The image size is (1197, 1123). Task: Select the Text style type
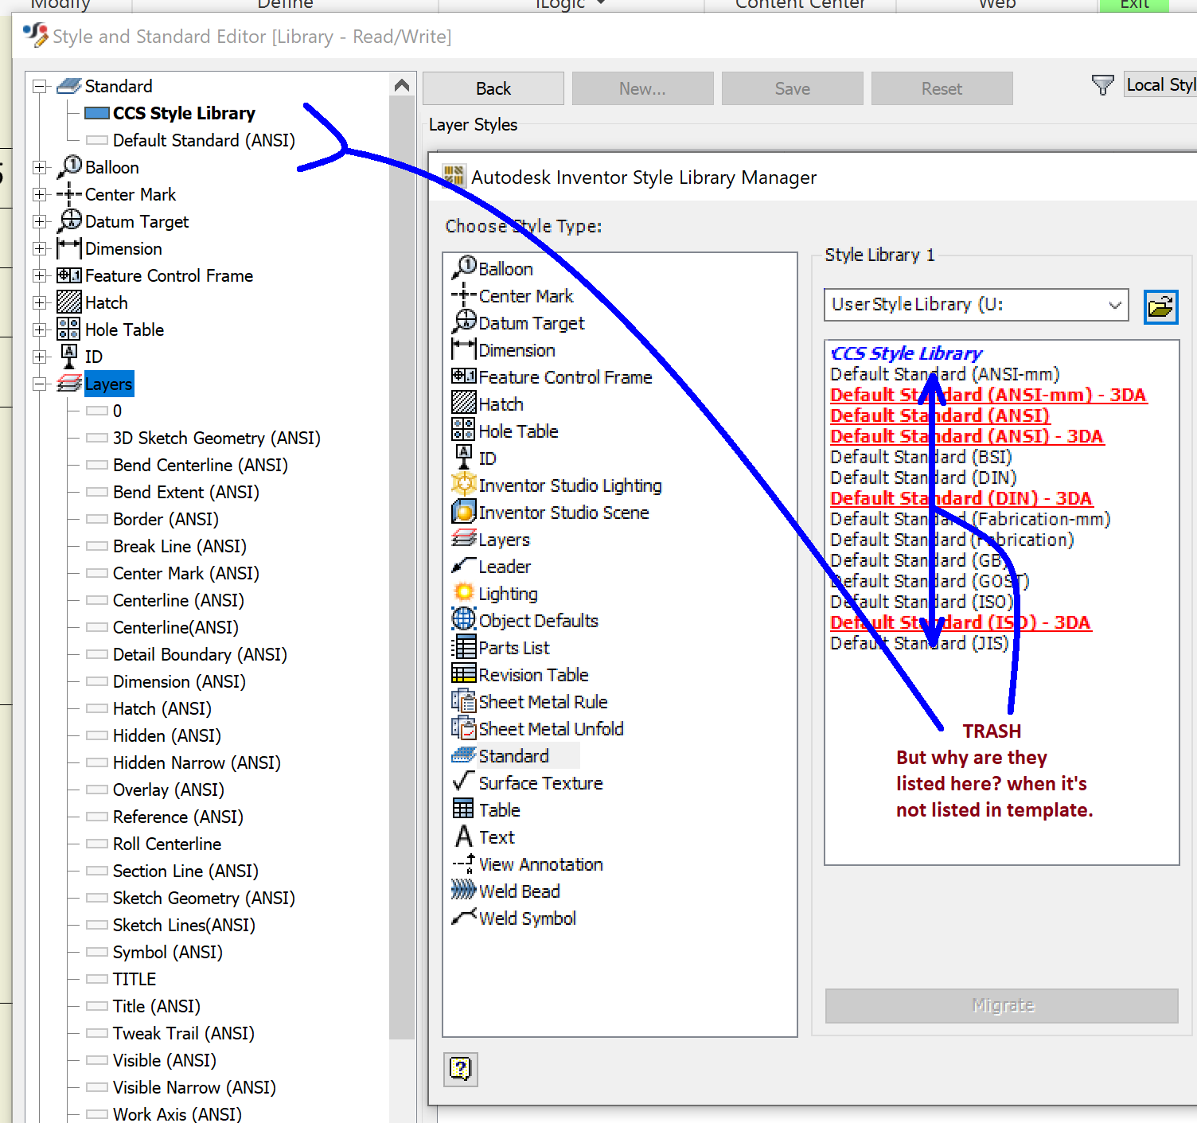(x=497, y=837)
